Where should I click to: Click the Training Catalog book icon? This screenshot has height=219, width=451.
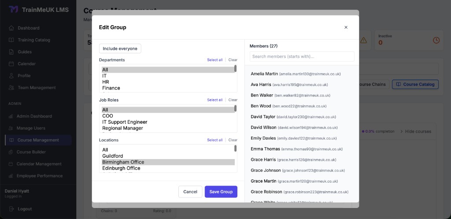(x=11, y=40)
